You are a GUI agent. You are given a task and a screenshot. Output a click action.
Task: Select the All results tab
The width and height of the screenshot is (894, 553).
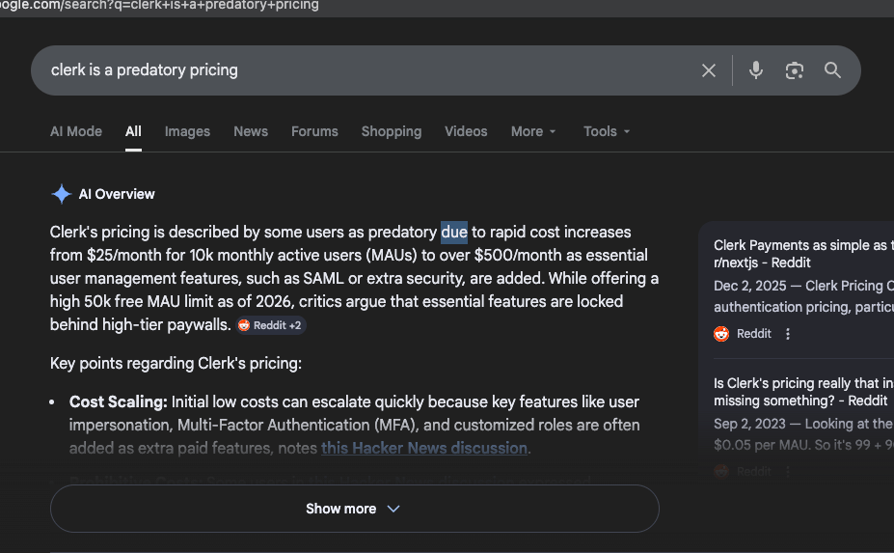pos(133,131)
